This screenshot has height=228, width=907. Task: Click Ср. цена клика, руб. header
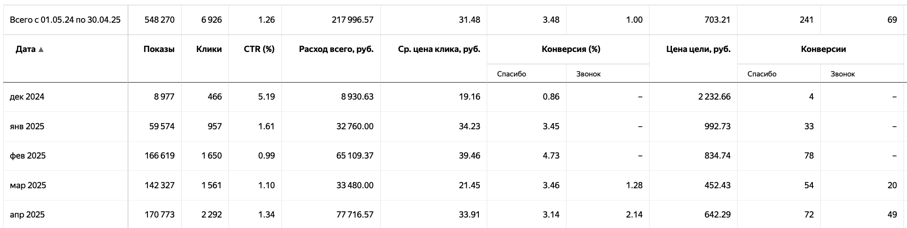tap(439, 49)
